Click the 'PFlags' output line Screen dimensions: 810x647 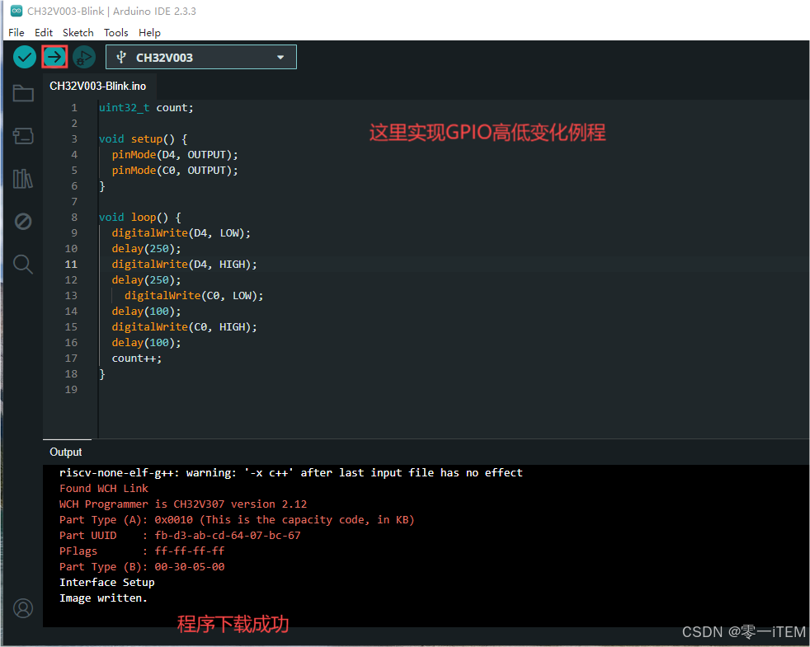(x=142, y=551)
